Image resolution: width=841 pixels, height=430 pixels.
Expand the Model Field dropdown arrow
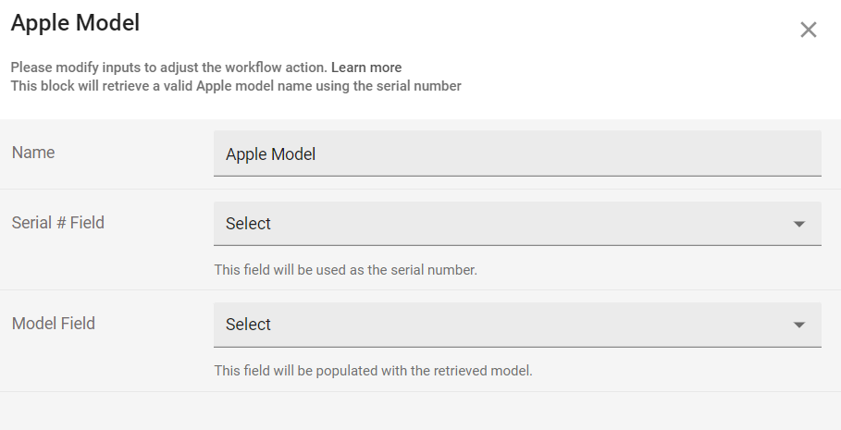799,325
